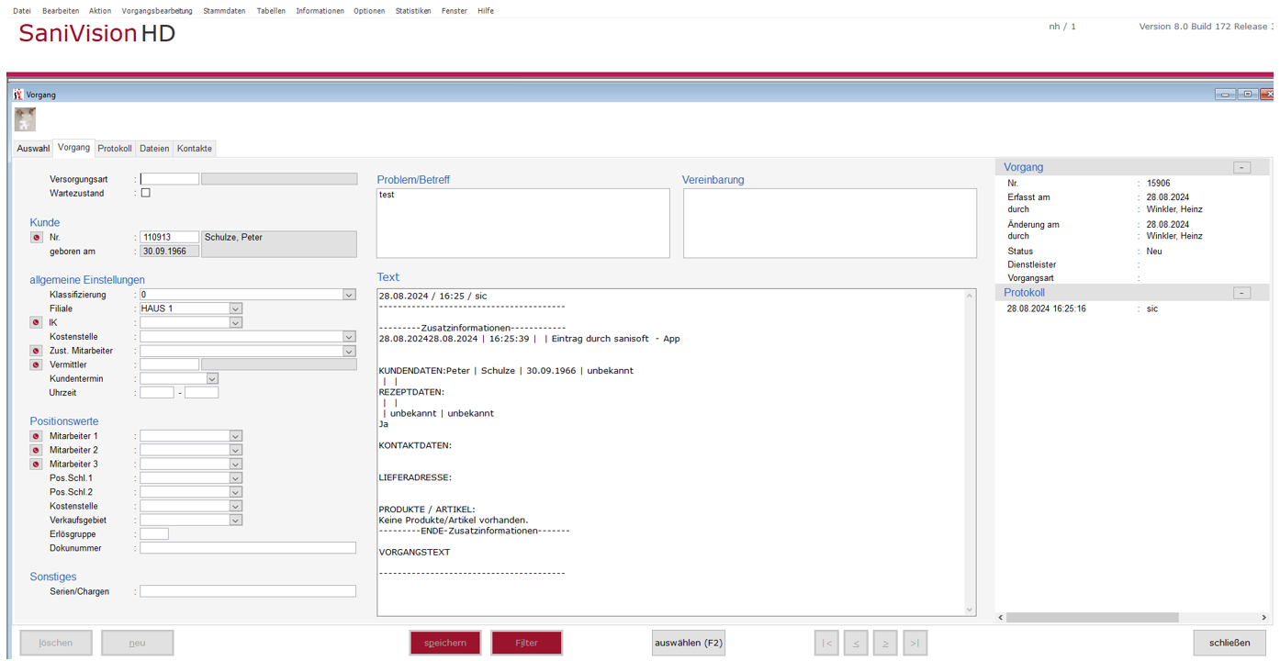The height and width of the screenshot is (661, 1280).
Task: Open the Datei menu
Action: coord(21,11)
